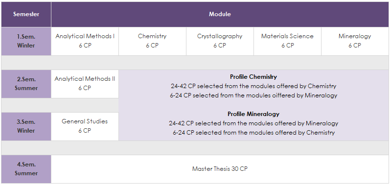Viewport: 391px width, 187px height.
Task: Click the Analytical Methods I module cell
Action: point(85,41)
